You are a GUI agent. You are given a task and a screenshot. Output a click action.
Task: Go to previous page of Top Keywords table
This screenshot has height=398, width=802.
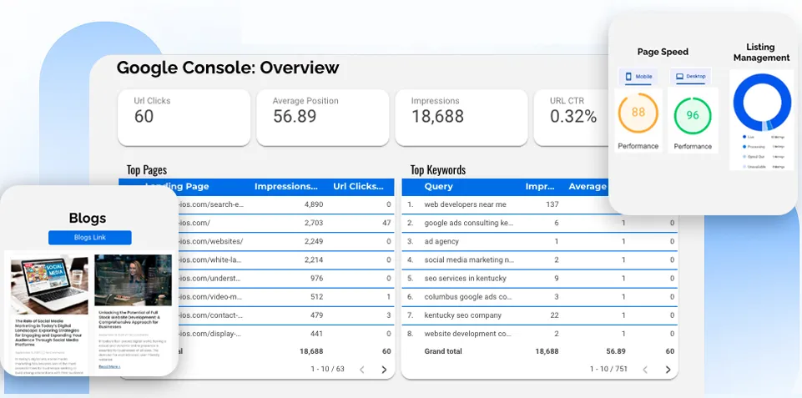(645, 370)
